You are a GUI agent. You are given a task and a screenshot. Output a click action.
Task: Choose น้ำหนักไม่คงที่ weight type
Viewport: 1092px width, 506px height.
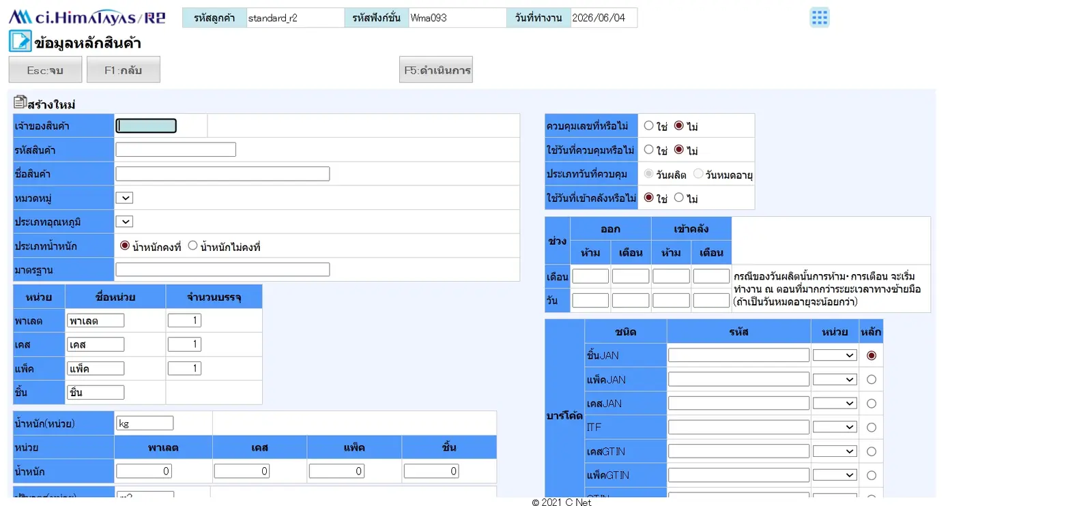coord(192,245)
